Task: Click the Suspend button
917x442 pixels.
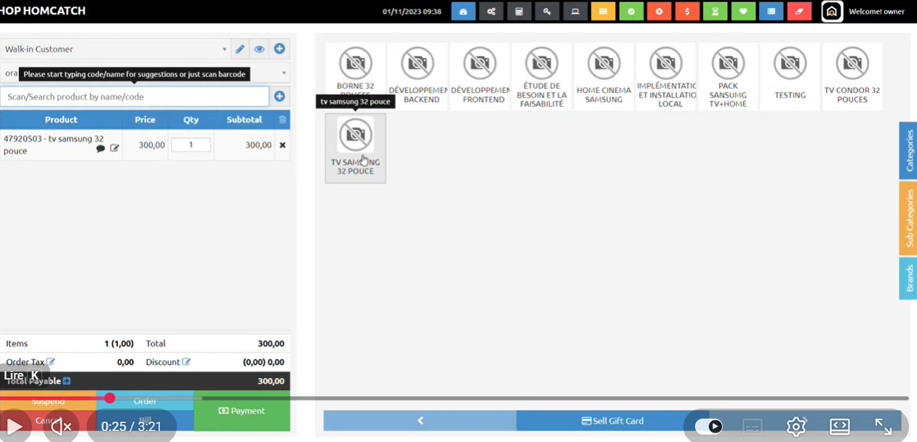Action: pos(48,401)
